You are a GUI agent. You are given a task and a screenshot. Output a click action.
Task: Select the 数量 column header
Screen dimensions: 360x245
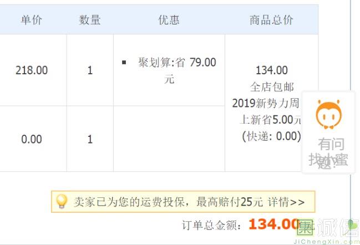click(90, 20)
